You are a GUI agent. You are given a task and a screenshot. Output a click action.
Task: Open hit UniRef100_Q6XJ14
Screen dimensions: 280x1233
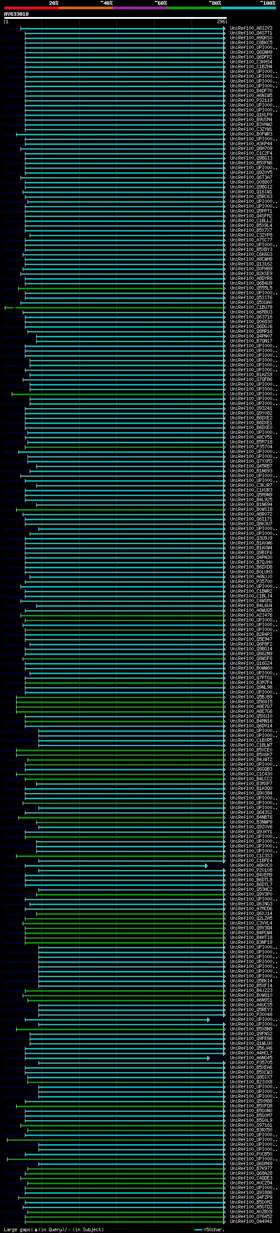251,913
